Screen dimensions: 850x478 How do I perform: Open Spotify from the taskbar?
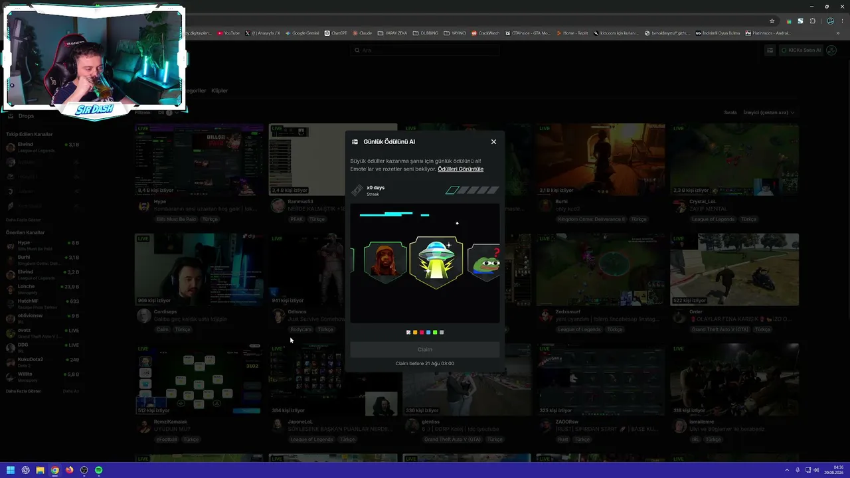click(98, 470)
